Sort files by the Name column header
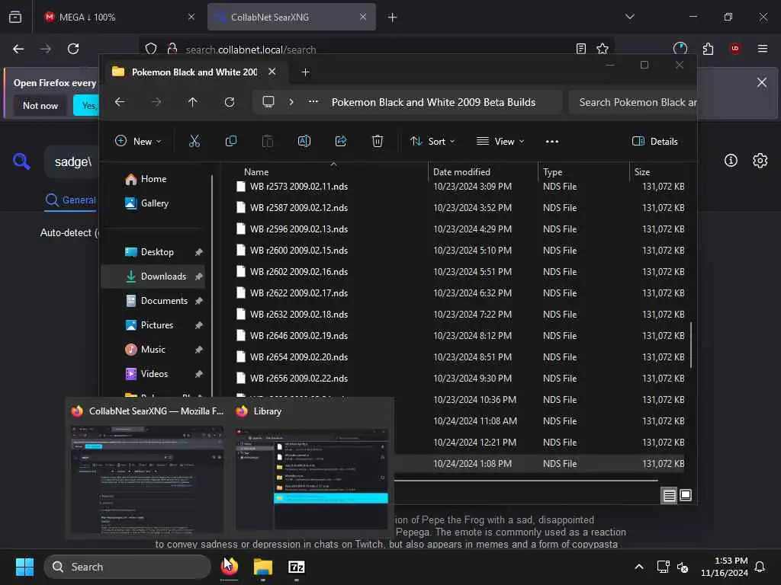The image size is (781, 585). (x=256, y=171)
